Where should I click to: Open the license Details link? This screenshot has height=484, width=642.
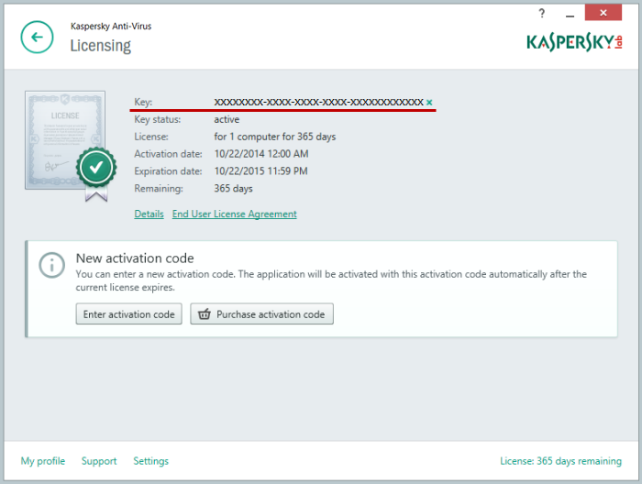coord(149,214)
